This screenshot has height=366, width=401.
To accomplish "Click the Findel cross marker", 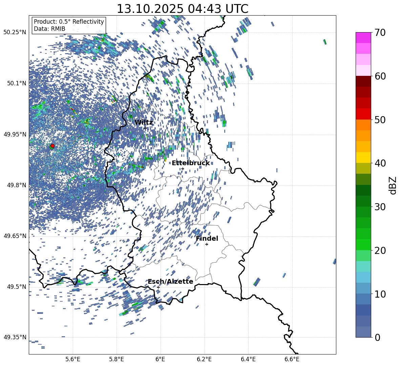I will (207, 244).
